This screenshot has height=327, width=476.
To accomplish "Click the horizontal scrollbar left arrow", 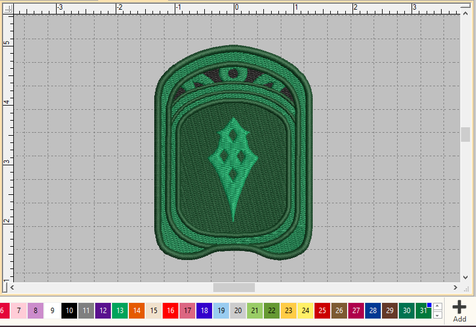I will pos(12,287).
